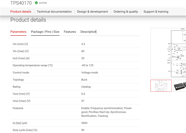
Task: Open the Product details navigation tab
Action: point(21,12)
